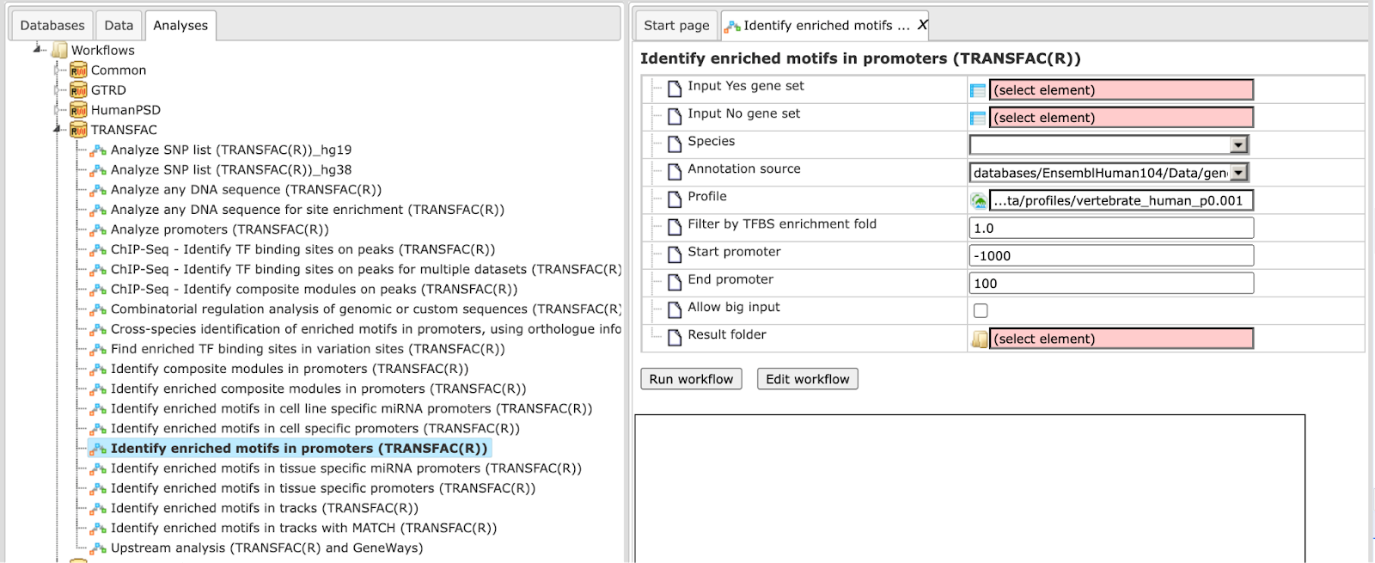Open ChIP-Seq TF binding sites for multiple datasets
The width and height of the screenshot is (1375, 563).
click(366, 269)
